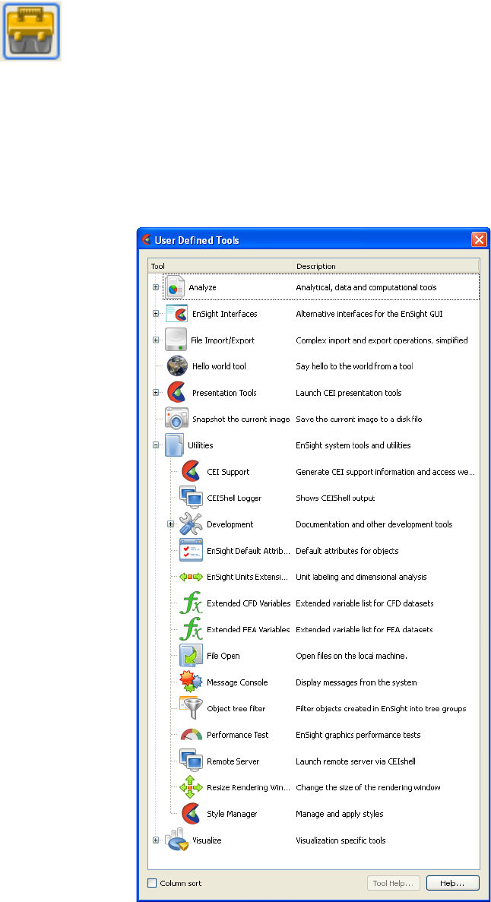Select the 'Hello world tool' row label

219,366
